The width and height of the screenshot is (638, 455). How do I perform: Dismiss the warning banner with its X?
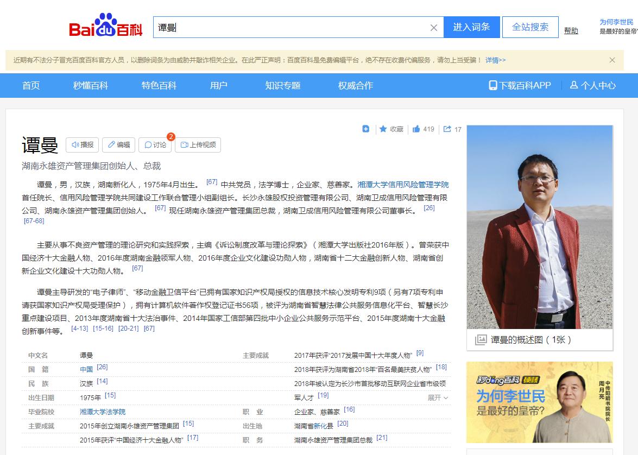click(613, 59)
